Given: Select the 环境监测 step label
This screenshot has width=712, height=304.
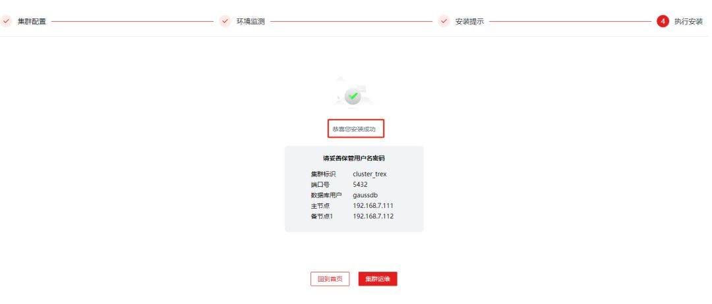Looking at the screenshot, I should point(251,21).
